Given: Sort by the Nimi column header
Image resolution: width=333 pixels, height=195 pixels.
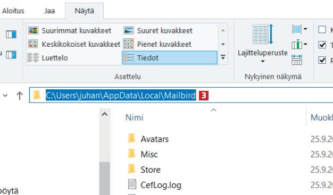Looking at the screenshot, I should (135, 117).
